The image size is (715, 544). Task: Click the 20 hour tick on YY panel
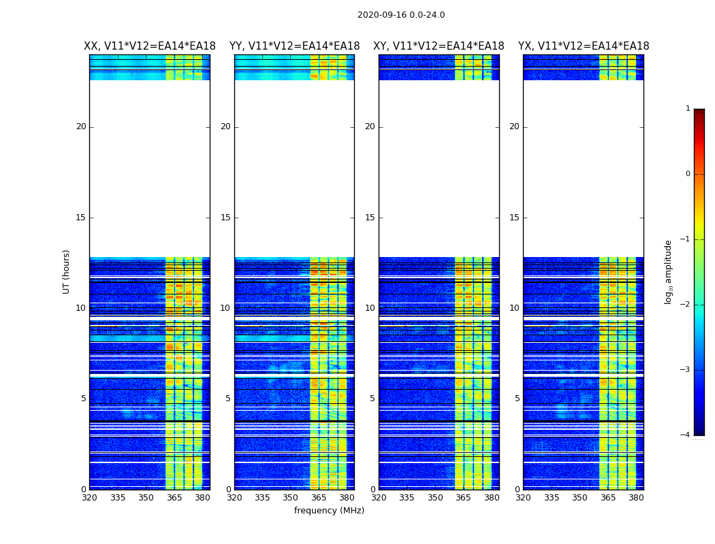(x=225, y=126)
